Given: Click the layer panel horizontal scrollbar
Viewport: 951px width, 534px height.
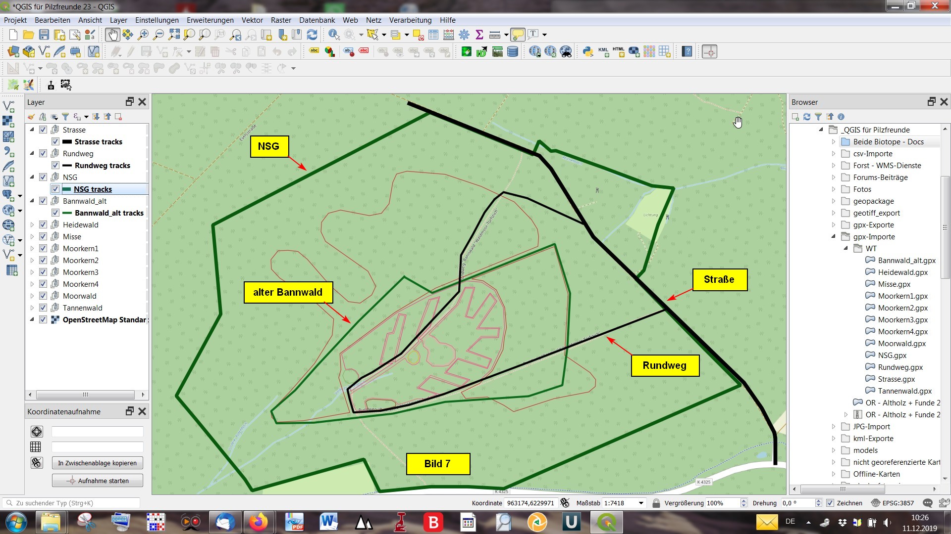Looking at the screenshot, I should click(x=85, y=395).
